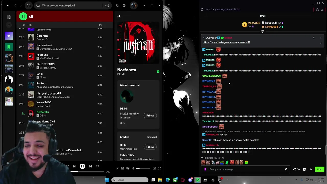The height and width of the screenshot is (184, 327).
Task: Open Spotify profile avatar menu
Action: [133, 5]
